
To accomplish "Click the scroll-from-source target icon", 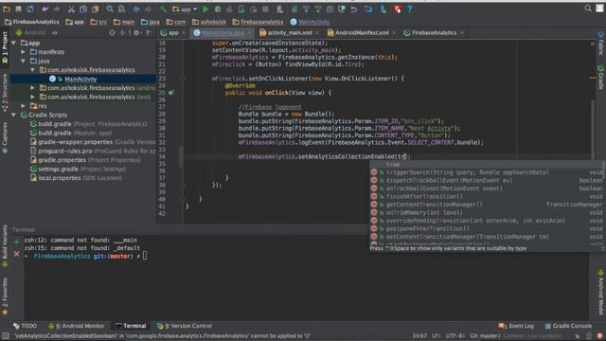I will 112,33.
